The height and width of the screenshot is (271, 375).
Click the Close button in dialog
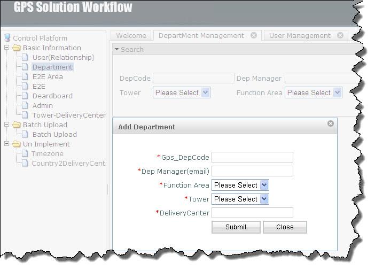(285, 227)
